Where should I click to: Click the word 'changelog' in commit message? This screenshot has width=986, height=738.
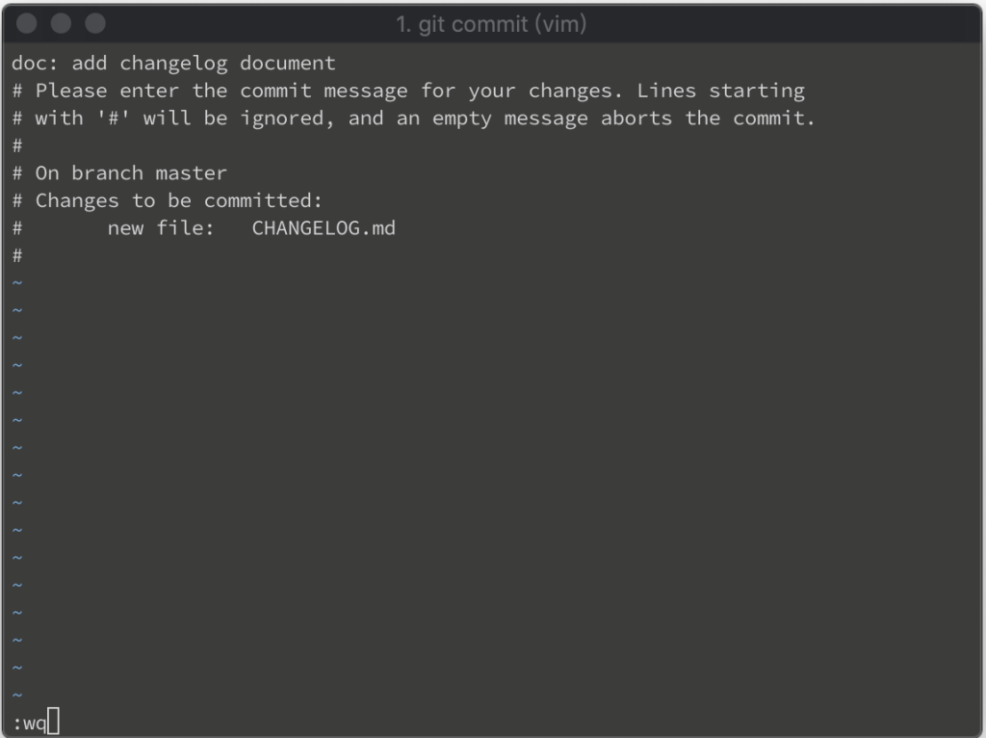click(173, 64)
